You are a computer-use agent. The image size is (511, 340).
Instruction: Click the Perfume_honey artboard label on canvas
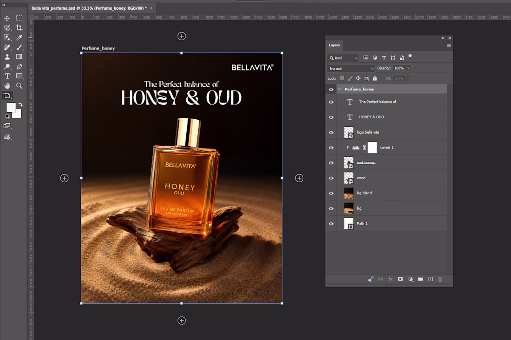tap(98, 48)
